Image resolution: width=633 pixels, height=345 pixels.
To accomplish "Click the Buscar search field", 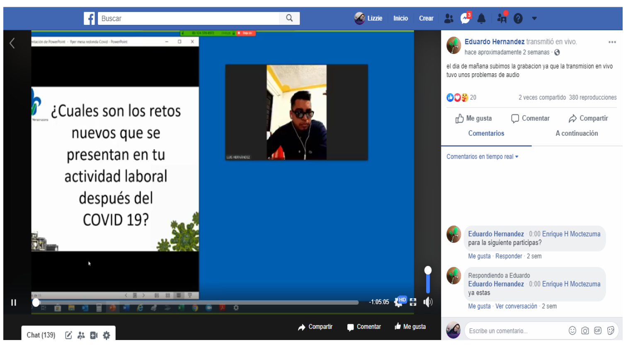I will click(x=189, y=18).
